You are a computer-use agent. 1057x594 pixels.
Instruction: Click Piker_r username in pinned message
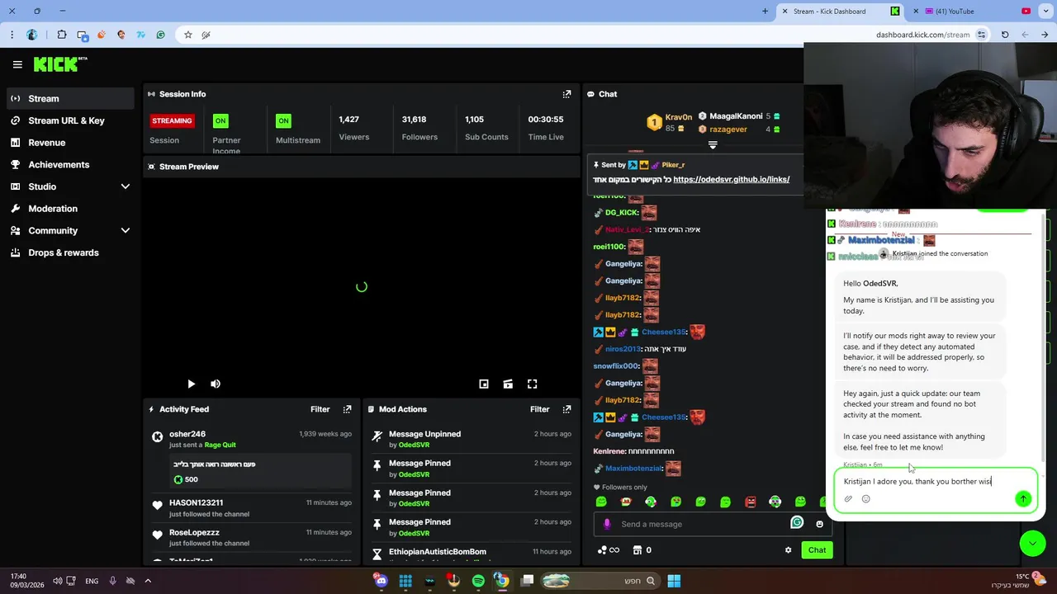673,165
